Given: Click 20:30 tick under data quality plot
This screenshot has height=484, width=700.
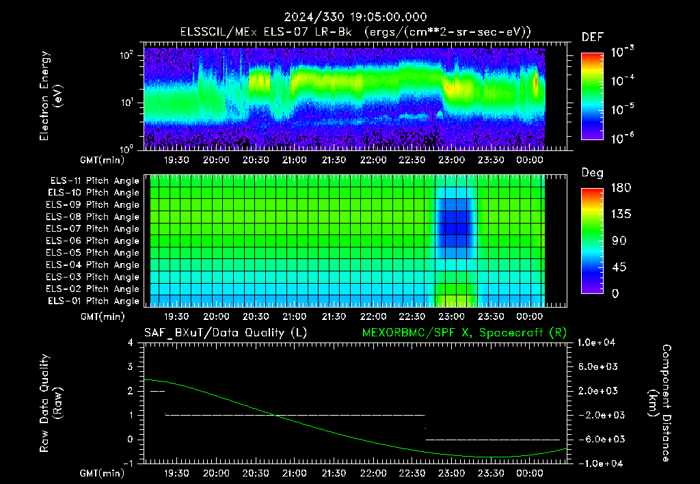Looking at the screenshot, I should pyautogui.click(x=256, y=473).
